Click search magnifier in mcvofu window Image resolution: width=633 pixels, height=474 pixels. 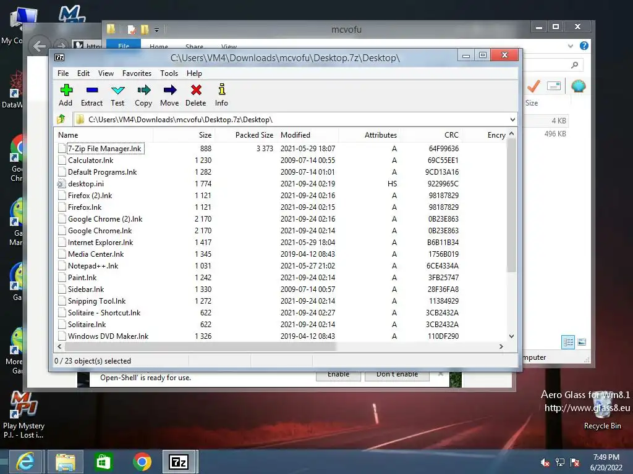(574, 64)
